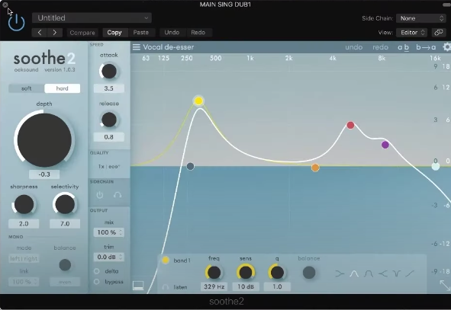Choose the flat-top band-pass shape icon
The image size is (451, 310).
(369, 273)
